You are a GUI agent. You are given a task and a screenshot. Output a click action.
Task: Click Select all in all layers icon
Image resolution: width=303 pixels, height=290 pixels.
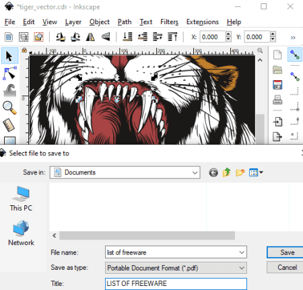(24, 37)
